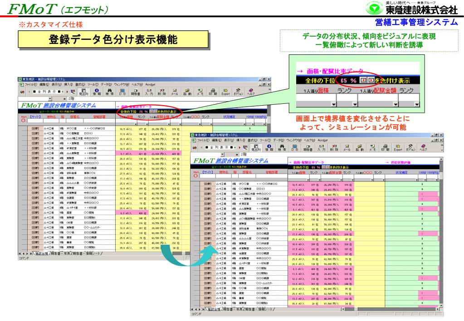Increase percentage with right arrow in enlarged callout
The width and height of the screenshot is (464, 321).
click(x=371, y=80)
